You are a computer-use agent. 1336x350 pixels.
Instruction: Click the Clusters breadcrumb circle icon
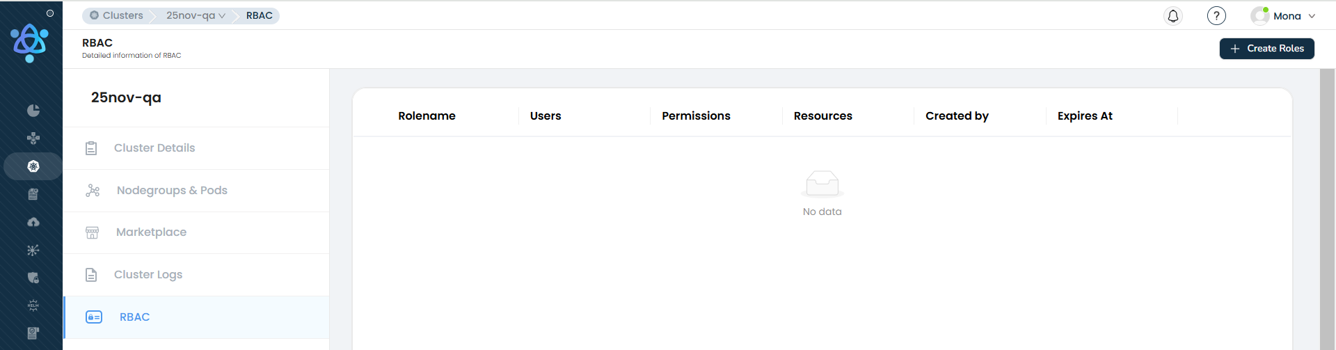94,15
